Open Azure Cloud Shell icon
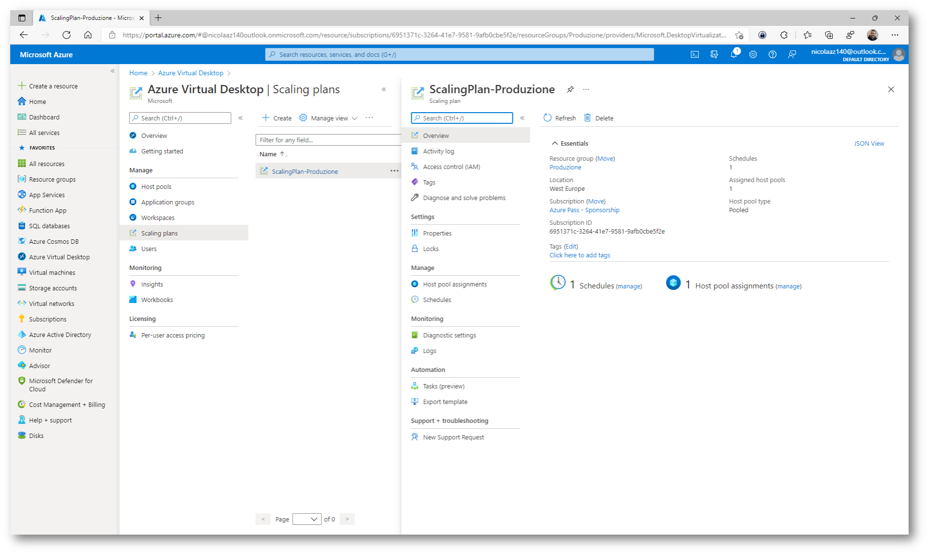Viewport: 929px width, 555px height. tap(694, 54)
